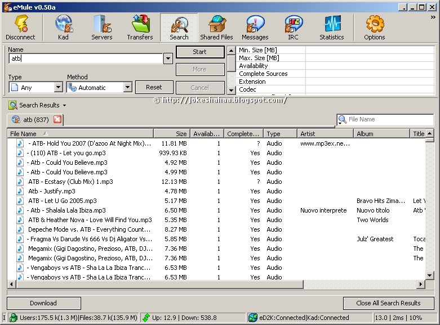This screenshot has width=440, height=325.
Task: Sort by Size column header
Action: coord(172,134)
